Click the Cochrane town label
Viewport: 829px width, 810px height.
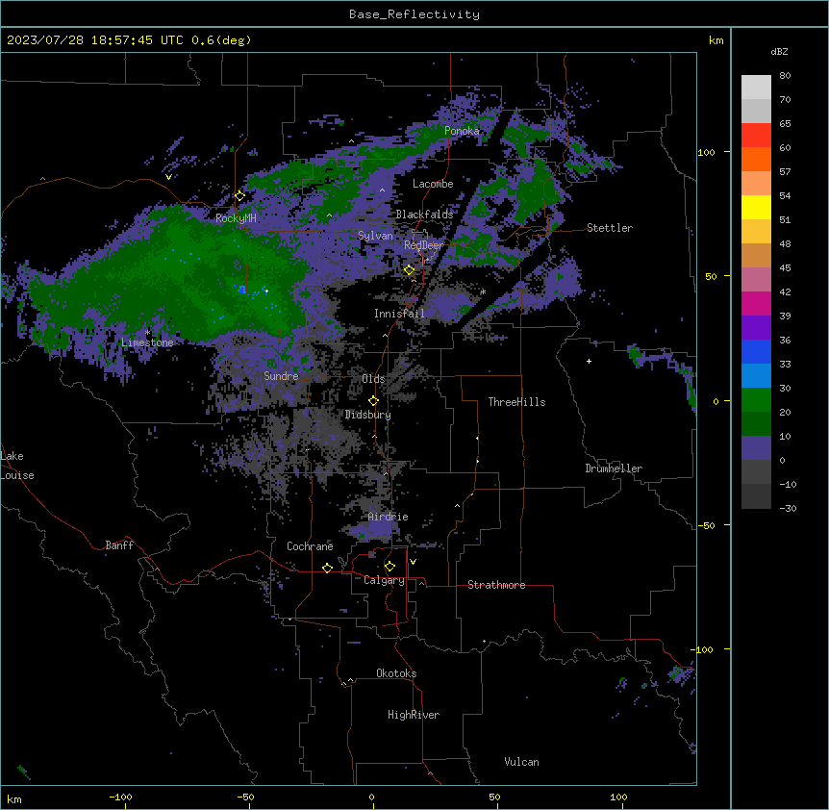point(310,546)
